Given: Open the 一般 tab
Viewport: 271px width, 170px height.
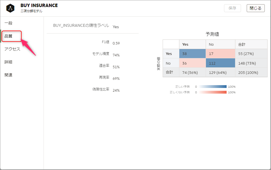Looking at the screenshot, I should click(x=8, y=23).
